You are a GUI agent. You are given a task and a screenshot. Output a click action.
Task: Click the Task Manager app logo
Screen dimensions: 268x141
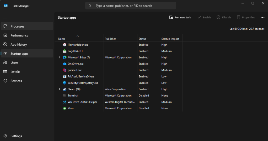pyautogui.click(x=6, y=6)
